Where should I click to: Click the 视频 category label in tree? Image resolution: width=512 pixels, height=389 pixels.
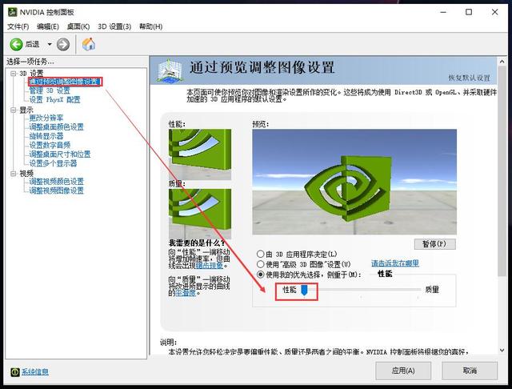click(26, 174)
